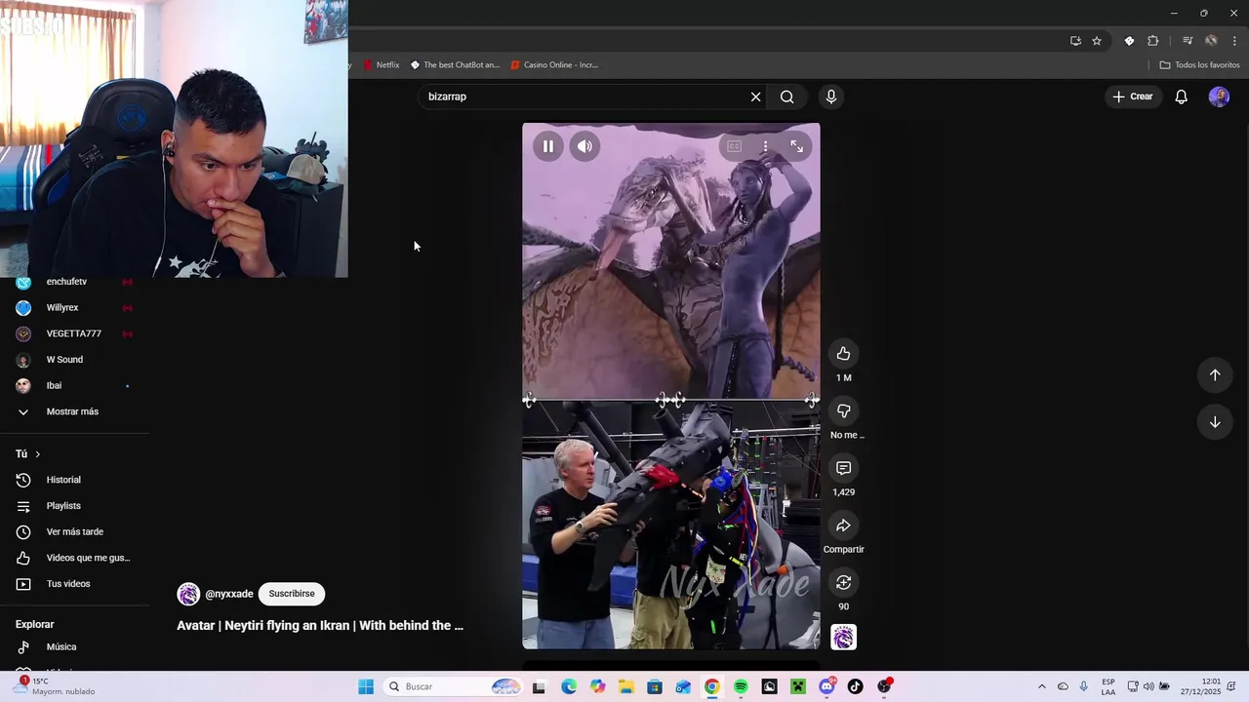The height and width of the screenshot is (702, 1249).
Task: Open the Tú section chevron
Action: click(x=37, y=454)
